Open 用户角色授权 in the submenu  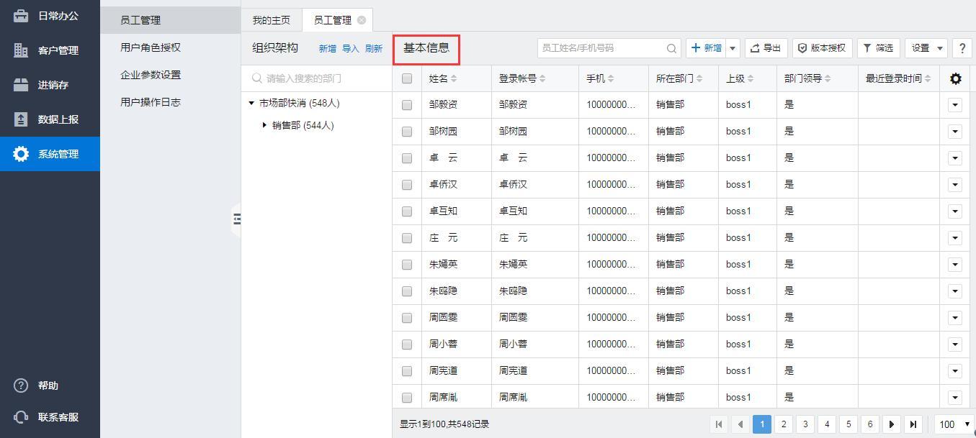pos(151,47)
